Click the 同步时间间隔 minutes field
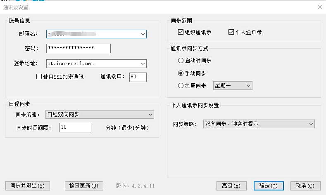This screenshot has width=326, height=195. 75,128
